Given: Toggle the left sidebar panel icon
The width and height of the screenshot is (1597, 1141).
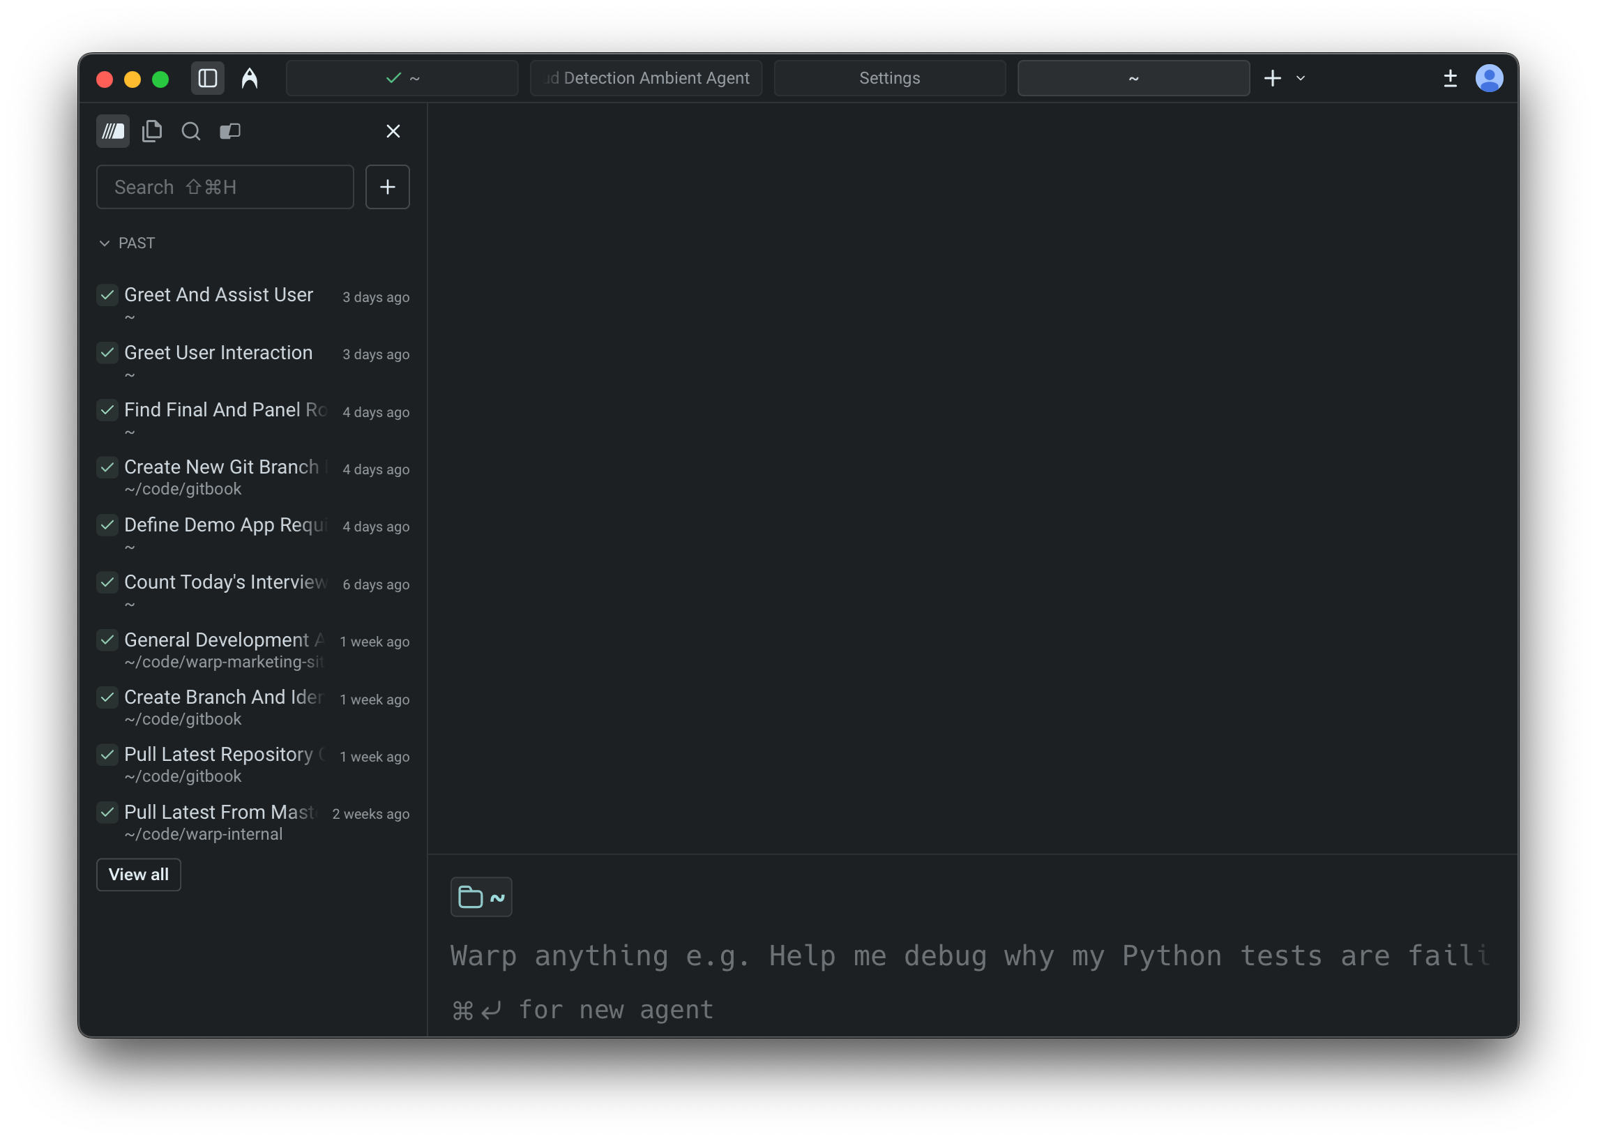Looking at the screenshot, I should point(207,78).
